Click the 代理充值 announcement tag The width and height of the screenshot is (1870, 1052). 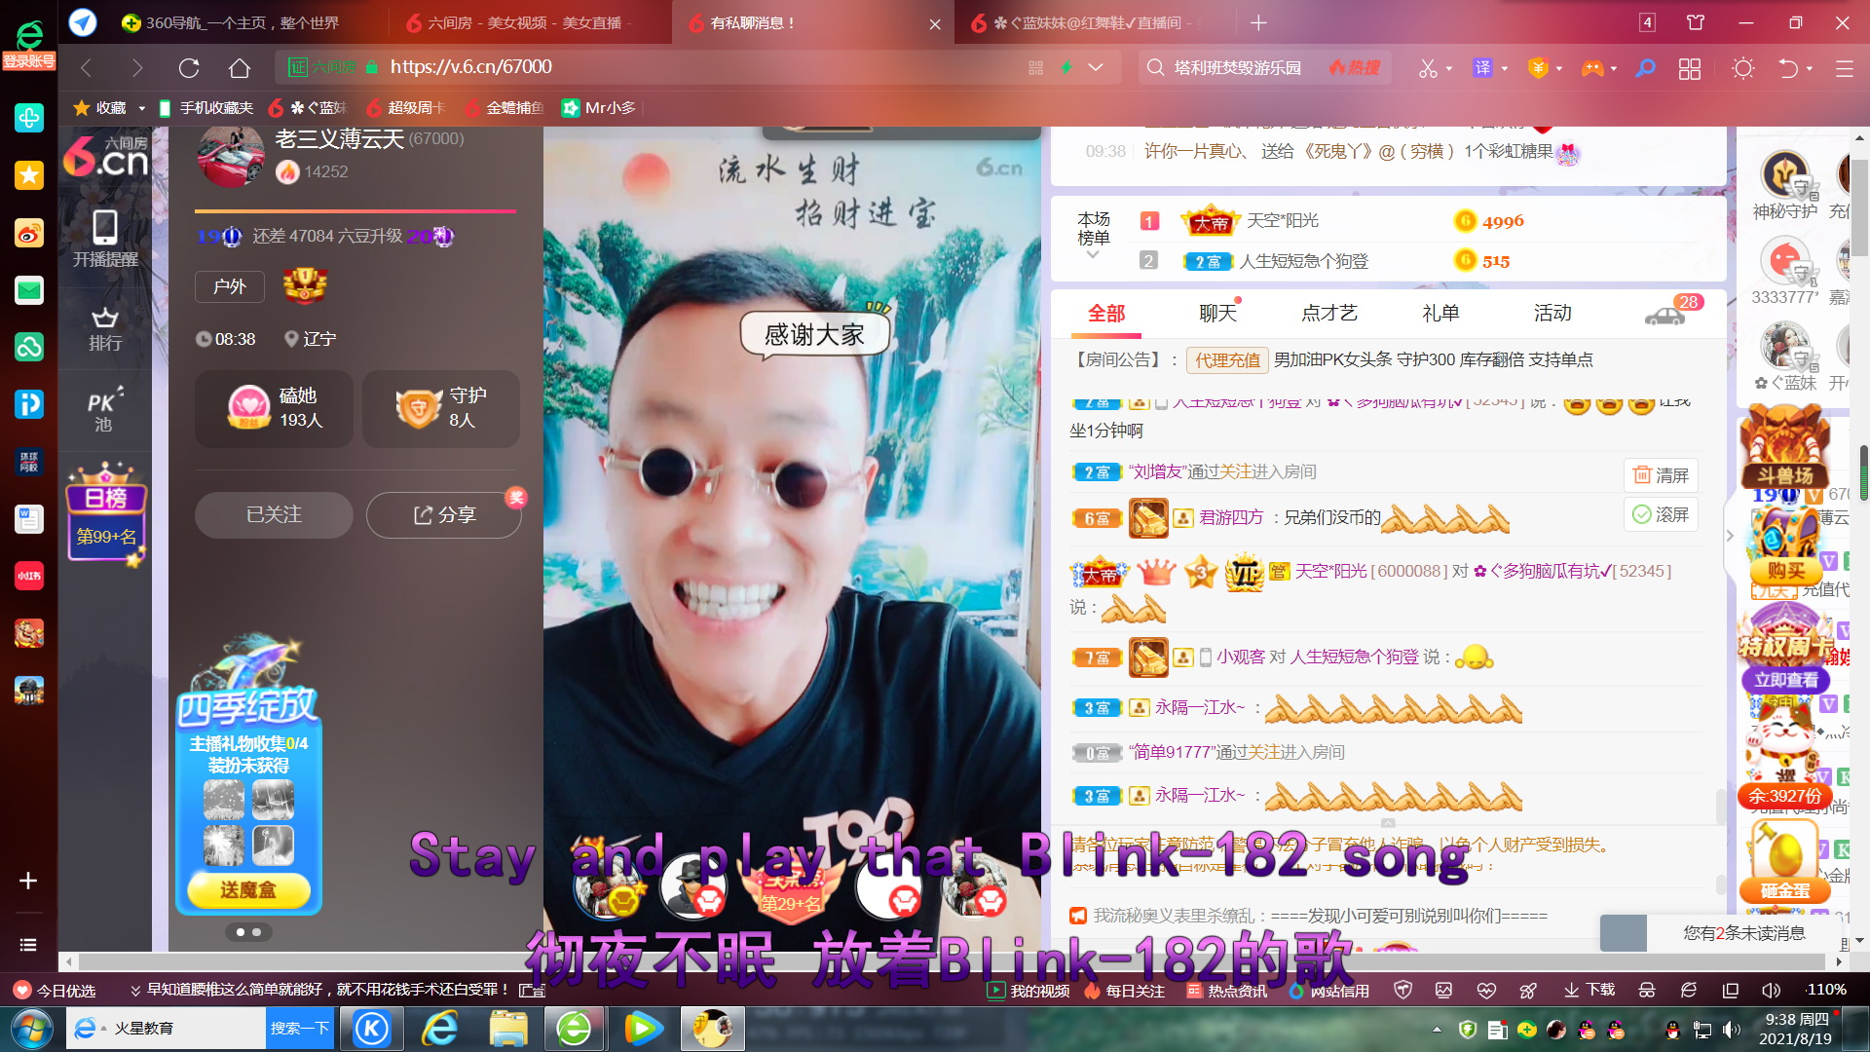coord(1227,360)
